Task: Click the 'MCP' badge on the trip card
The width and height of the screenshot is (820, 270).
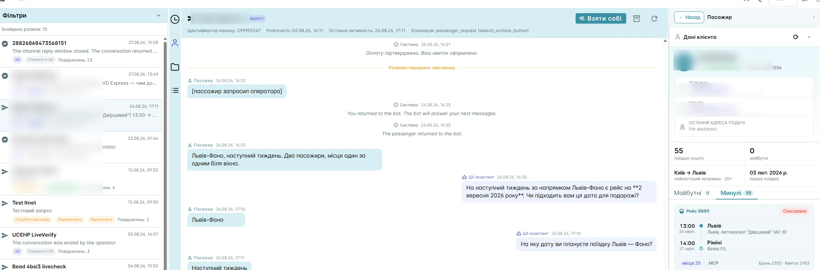Action: coord(713,263)
